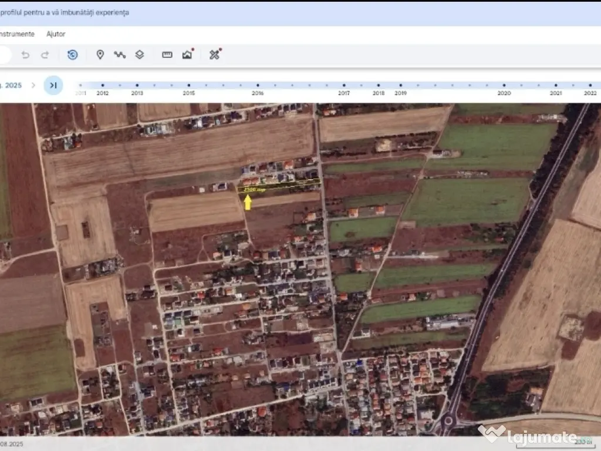Select the 2018 point on timeline
The width and height of the screenshot is (601, 451).
[379, 85]
